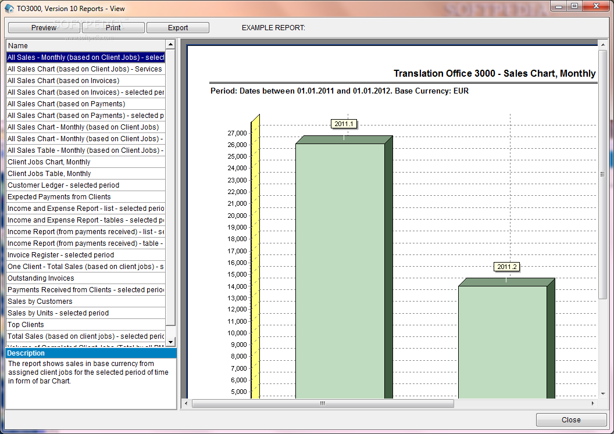Click the Description panel header

click(91, 353)
